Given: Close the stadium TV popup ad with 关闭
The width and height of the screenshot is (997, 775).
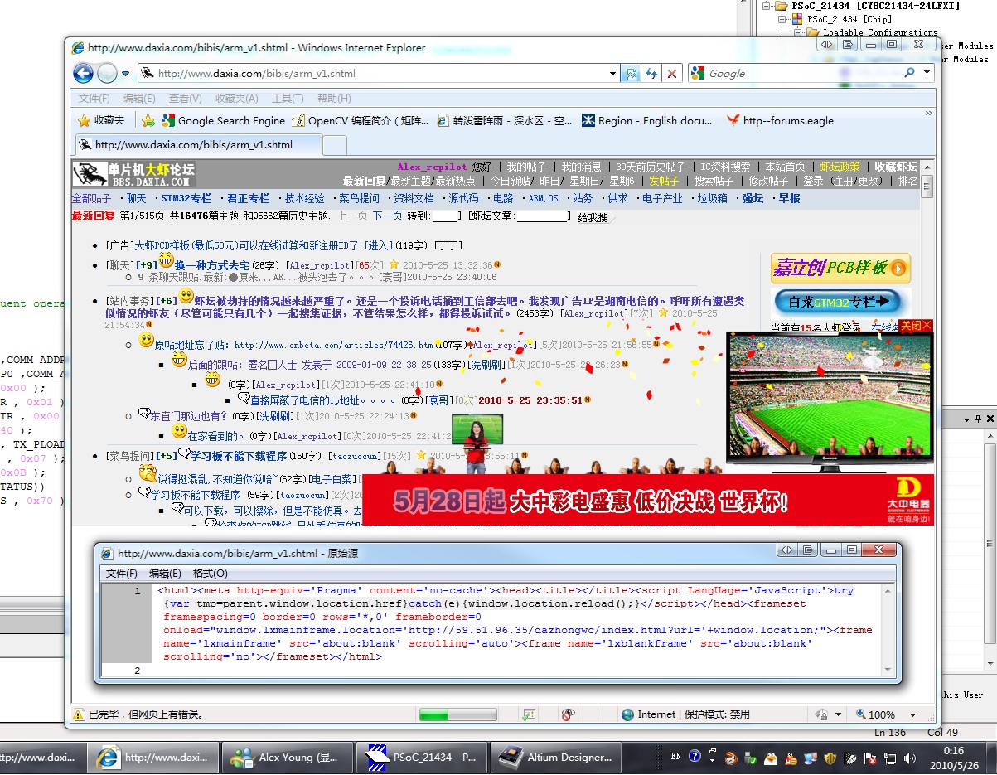Looking at the screenshot, I should tap(916, 326).
